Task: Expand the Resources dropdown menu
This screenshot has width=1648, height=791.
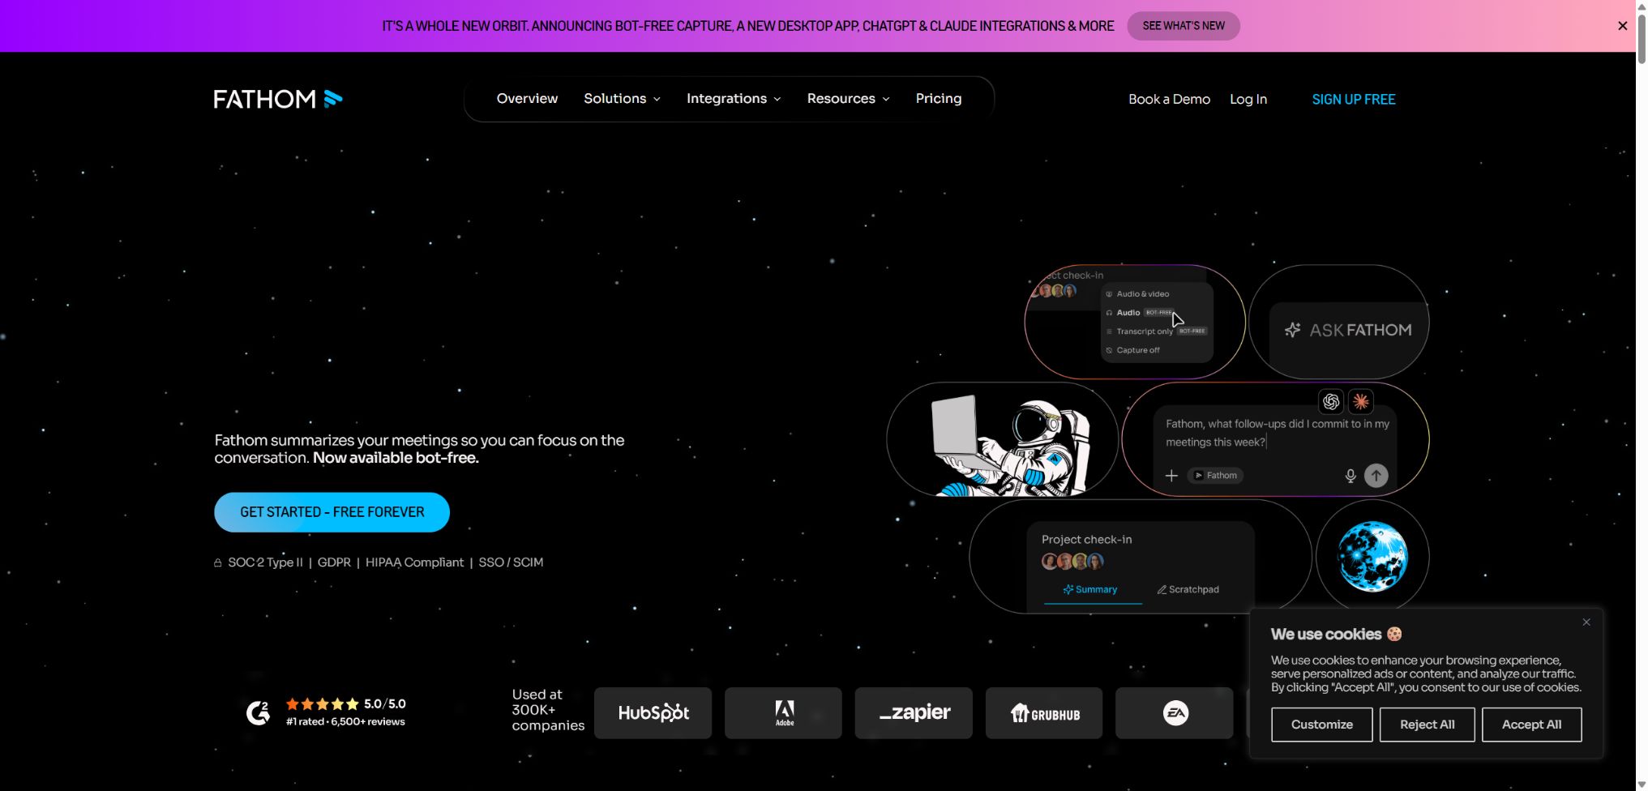Action: pyautogui.click(x=848, y=99)
